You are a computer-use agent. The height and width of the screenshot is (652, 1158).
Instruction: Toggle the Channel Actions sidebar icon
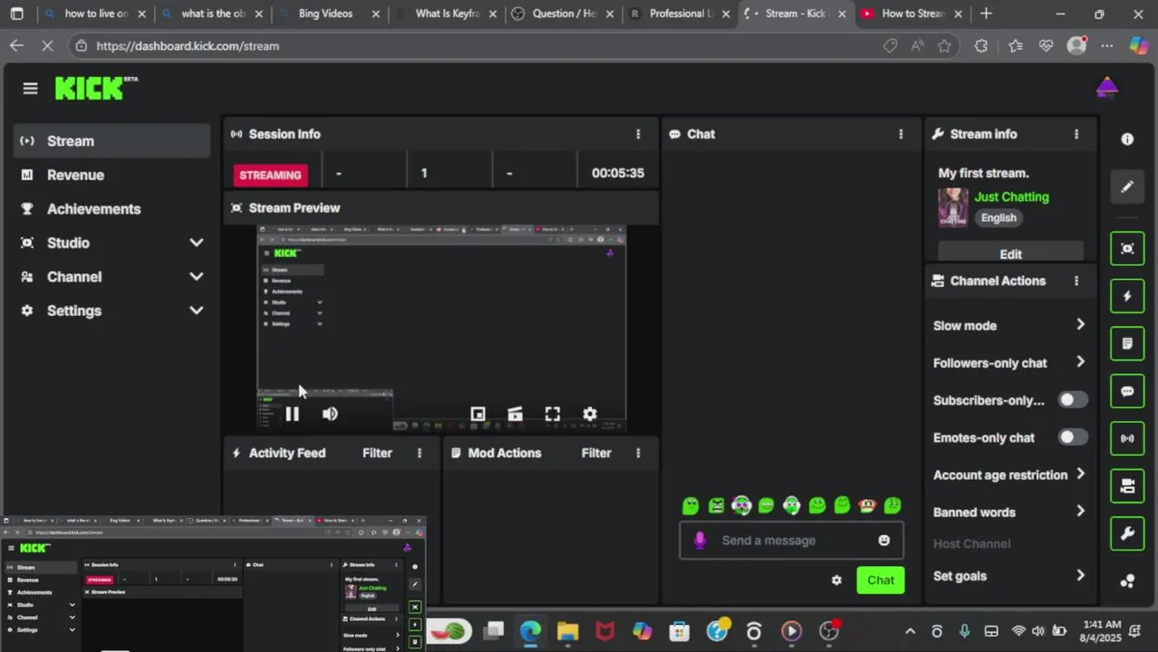coord(1127,486)
